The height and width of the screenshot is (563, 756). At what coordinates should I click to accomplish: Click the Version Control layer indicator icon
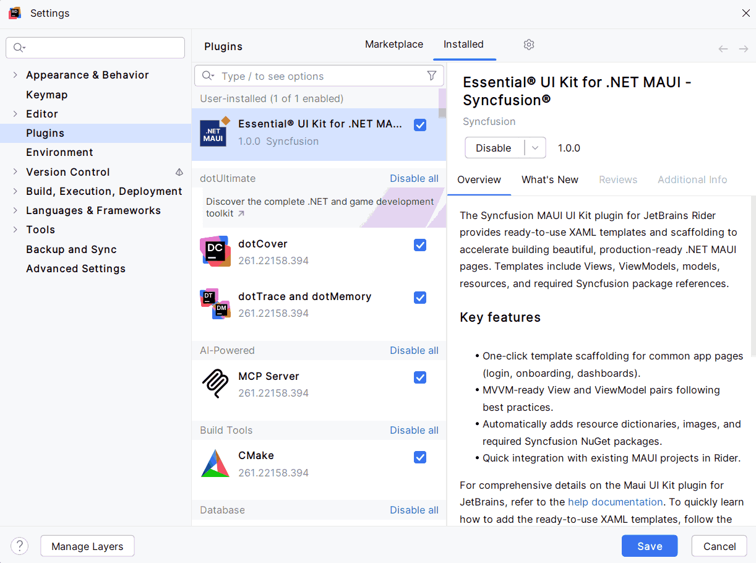click(x=179, y=172)
